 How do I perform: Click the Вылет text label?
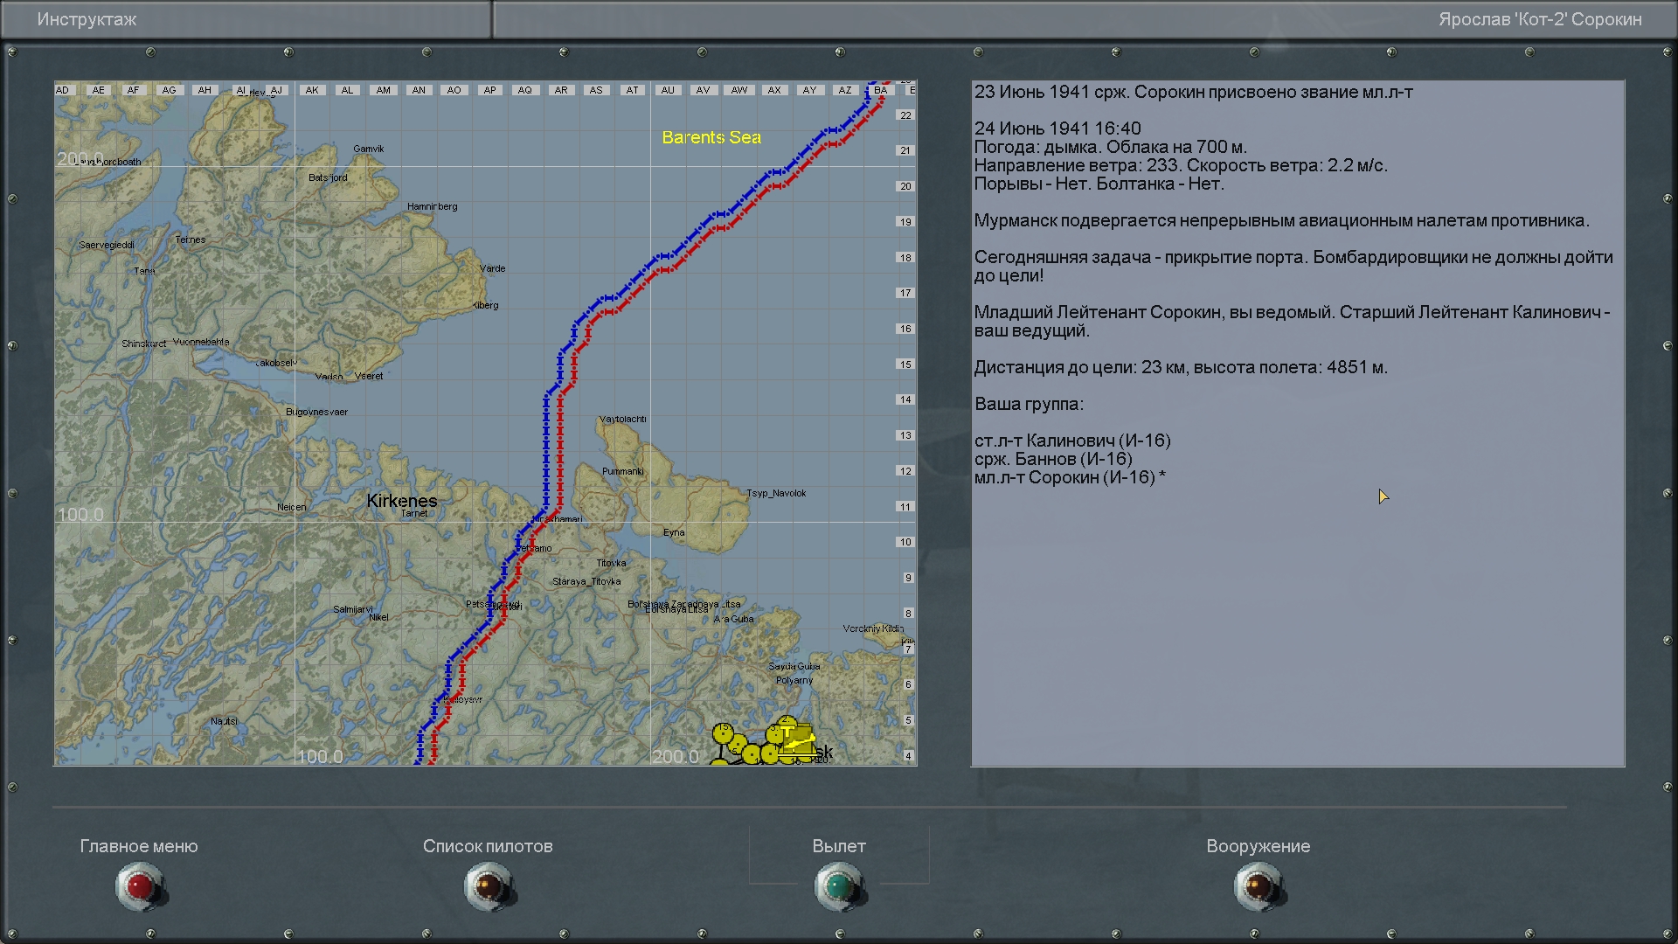point(838,846)
